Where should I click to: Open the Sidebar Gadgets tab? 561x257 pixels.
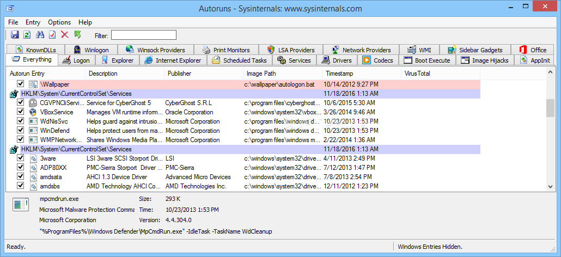475,50
